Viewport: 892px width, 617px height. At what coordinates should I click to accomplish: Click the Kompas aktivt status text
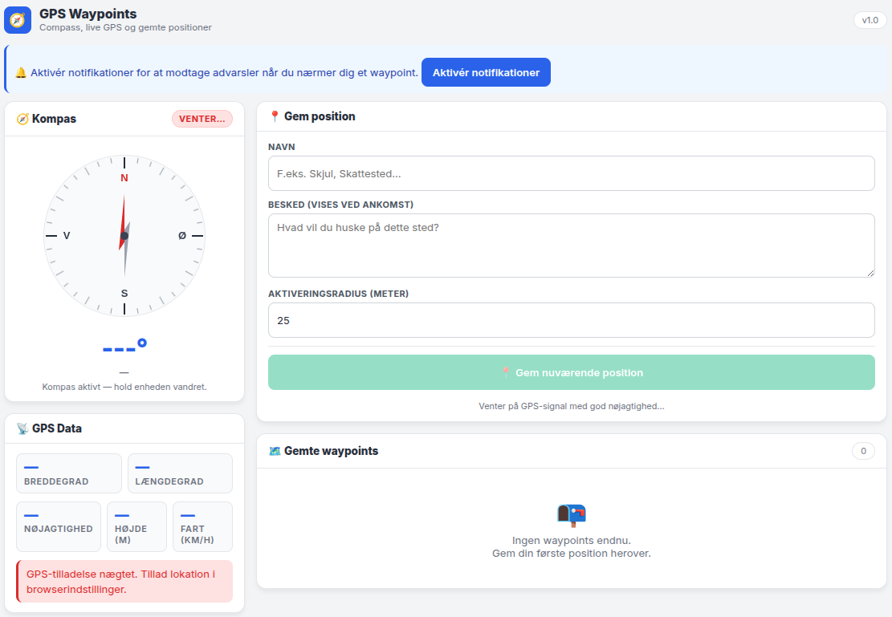coord(124,387)
